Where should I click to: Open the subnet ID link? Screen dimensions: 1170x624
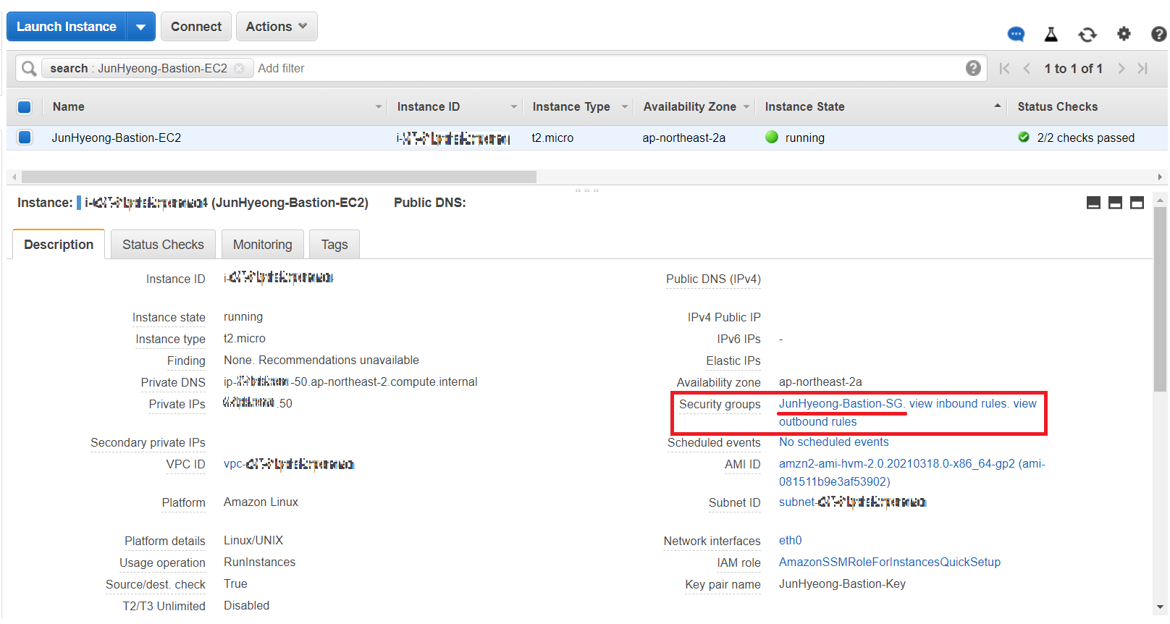coord(852,502)
